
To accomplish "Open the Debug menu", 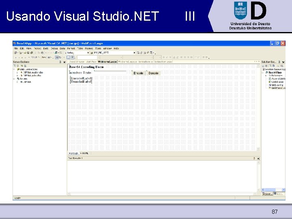I will tap(54, 48).
